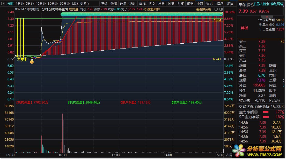Click the 机构买盘 7702.30万 label
The image size is (286, 159).
(x=32, y=102)
